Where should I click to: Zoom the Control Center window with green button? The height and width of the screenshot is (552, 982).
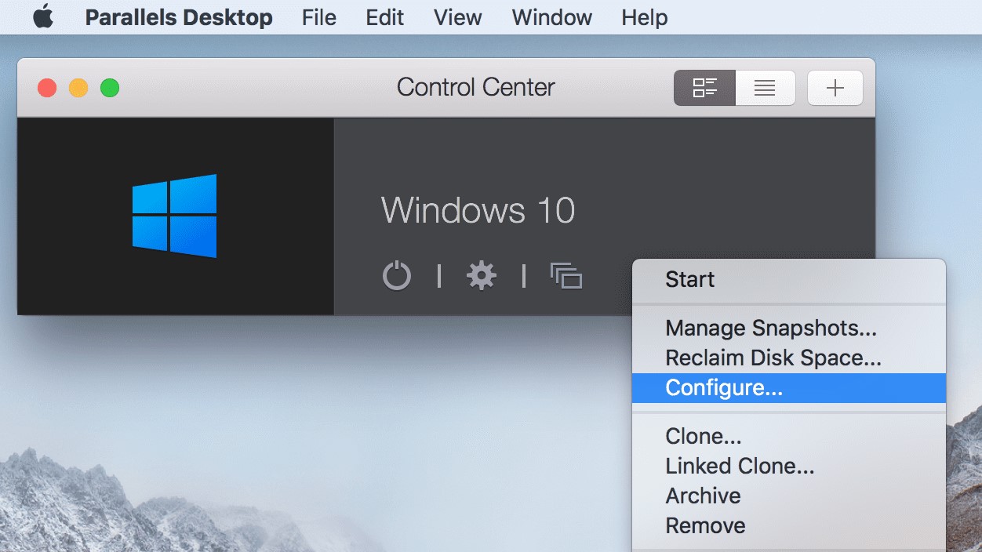pyautogui.click(x=110, y=88)
